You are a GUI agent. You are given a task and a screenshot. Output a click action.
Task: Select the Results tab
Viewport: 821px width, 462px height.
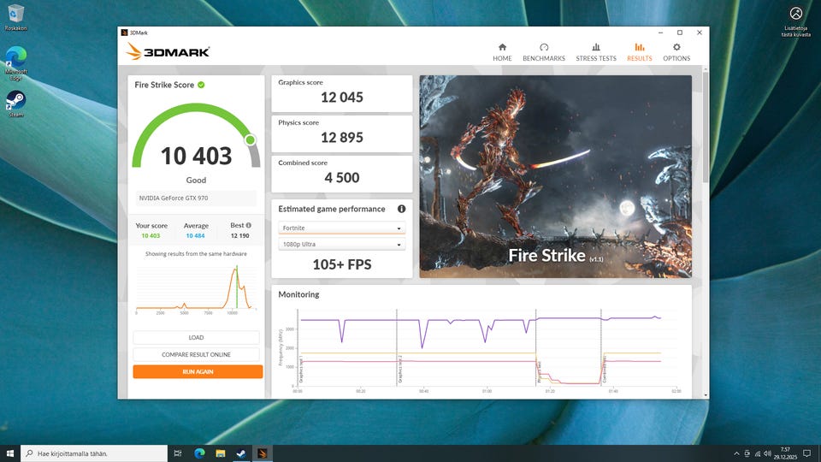[640, 52]
